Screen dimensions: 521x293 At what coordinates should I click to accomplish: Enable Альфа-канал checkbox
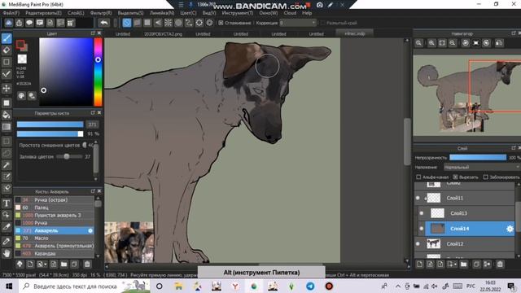click(x=418, y=177)
